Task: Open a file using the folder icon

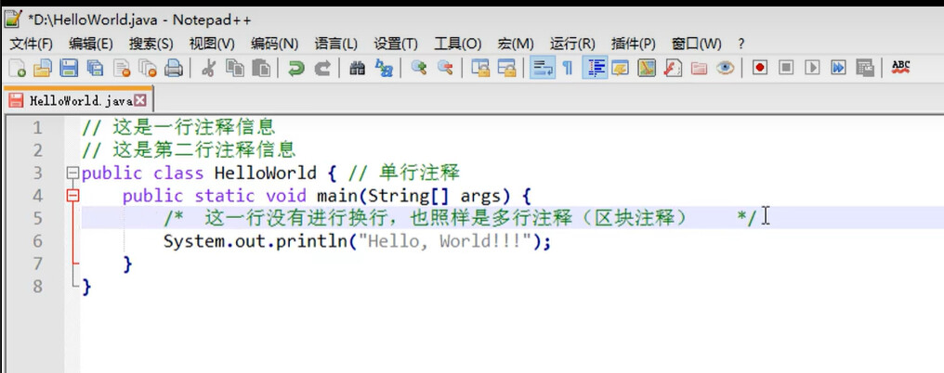Action: click(42, 68)
